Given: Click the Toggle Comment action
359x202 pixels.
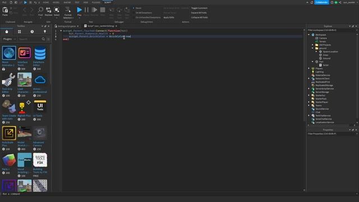Looking at the screenshot, I should click(x=199, y=8).
